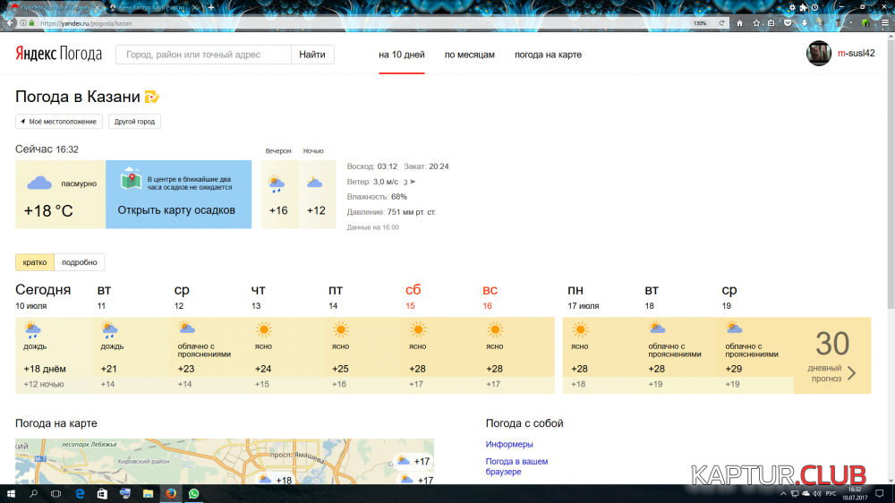Open the notification center icon
The height and width of the screenshot is (503, 895).
point(880,494)
